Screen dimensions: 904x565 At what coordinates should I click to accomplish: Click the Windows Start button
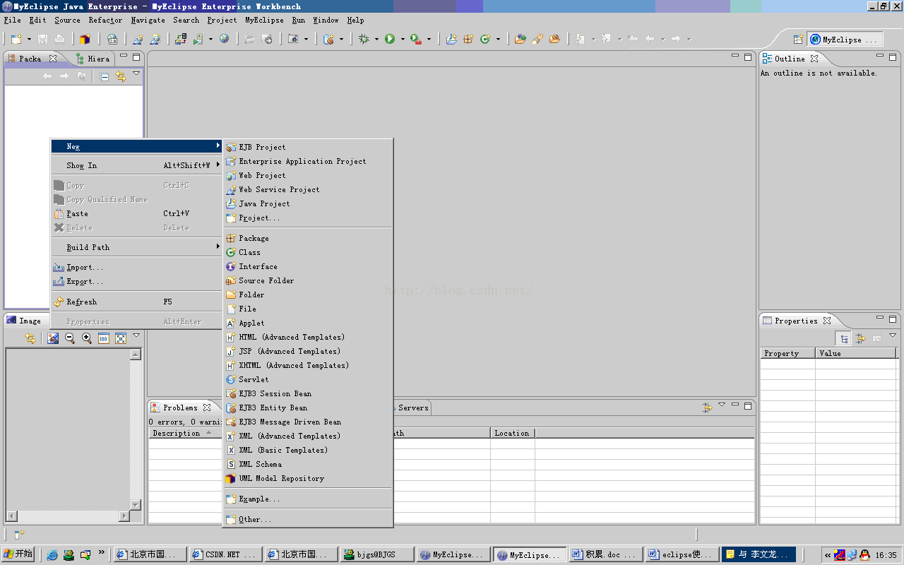click(x=18, y=554)
